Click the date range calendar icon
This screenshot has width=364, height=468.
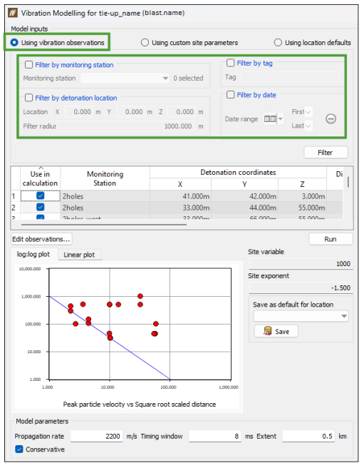pos(270,119)
